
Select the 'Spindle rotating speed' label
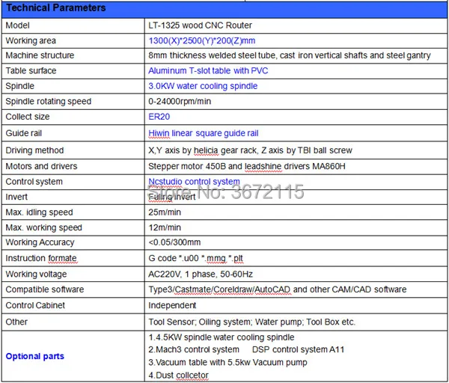[49, 101]
